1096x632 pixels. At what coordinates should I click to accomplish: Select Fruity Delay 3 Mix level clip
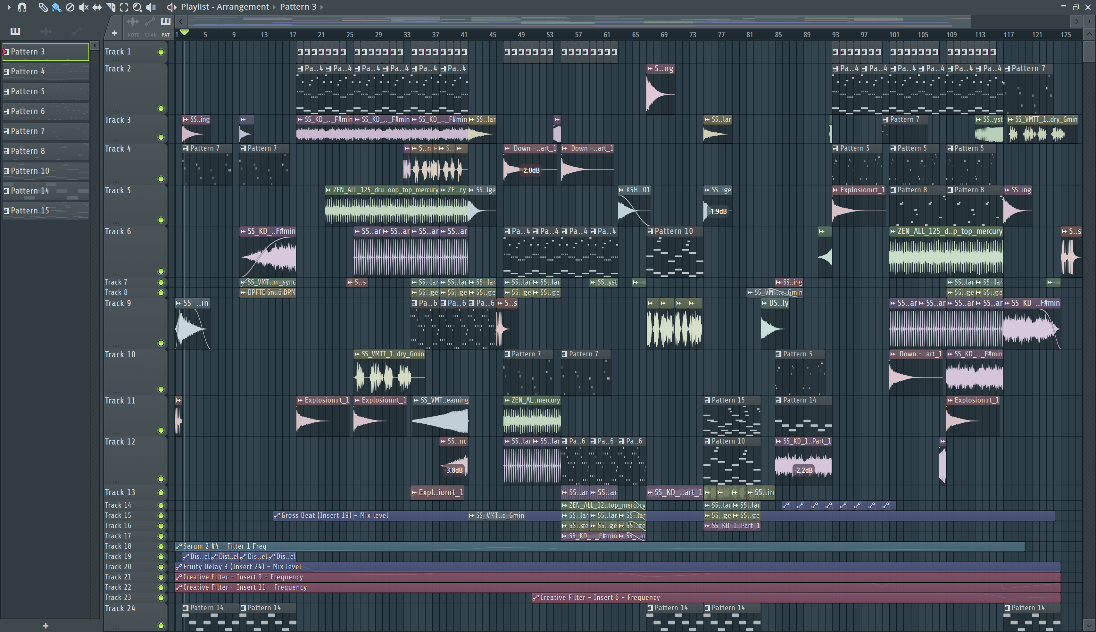pos(618,567)
